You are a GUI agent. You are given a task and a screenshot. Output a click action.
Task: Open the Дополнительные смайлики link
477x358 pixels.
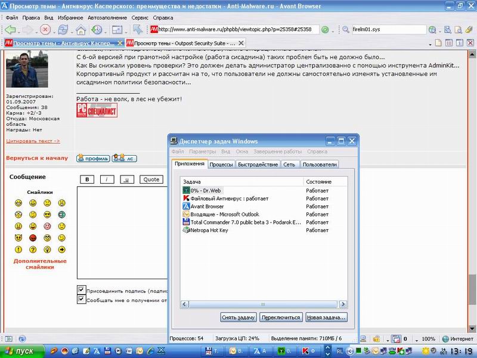pyautogui.click(x=40, y=264)
